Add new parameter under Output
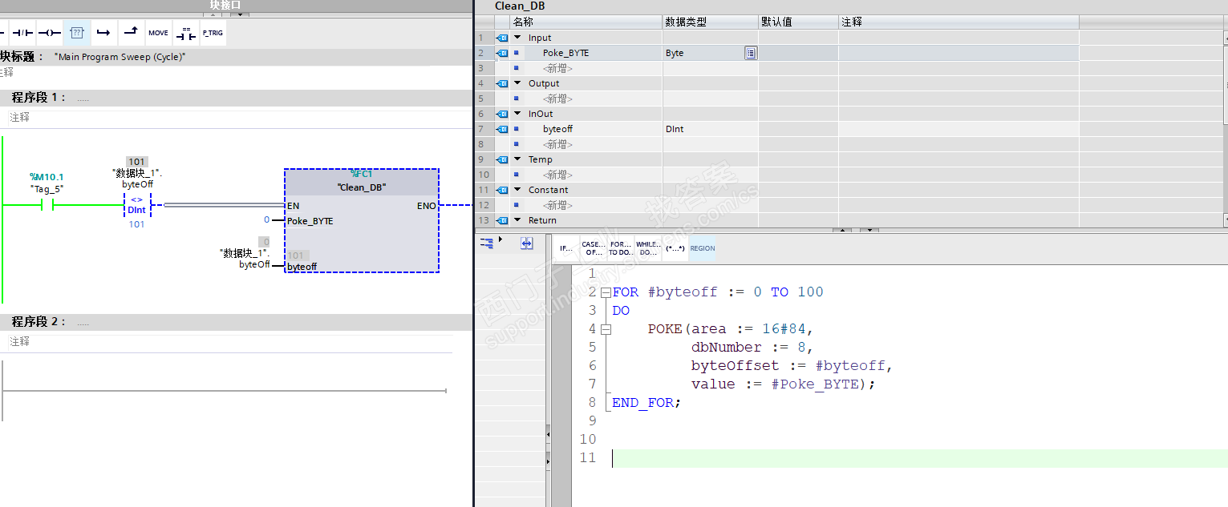This screenshot has height=507, width=1228. point(557,99)
